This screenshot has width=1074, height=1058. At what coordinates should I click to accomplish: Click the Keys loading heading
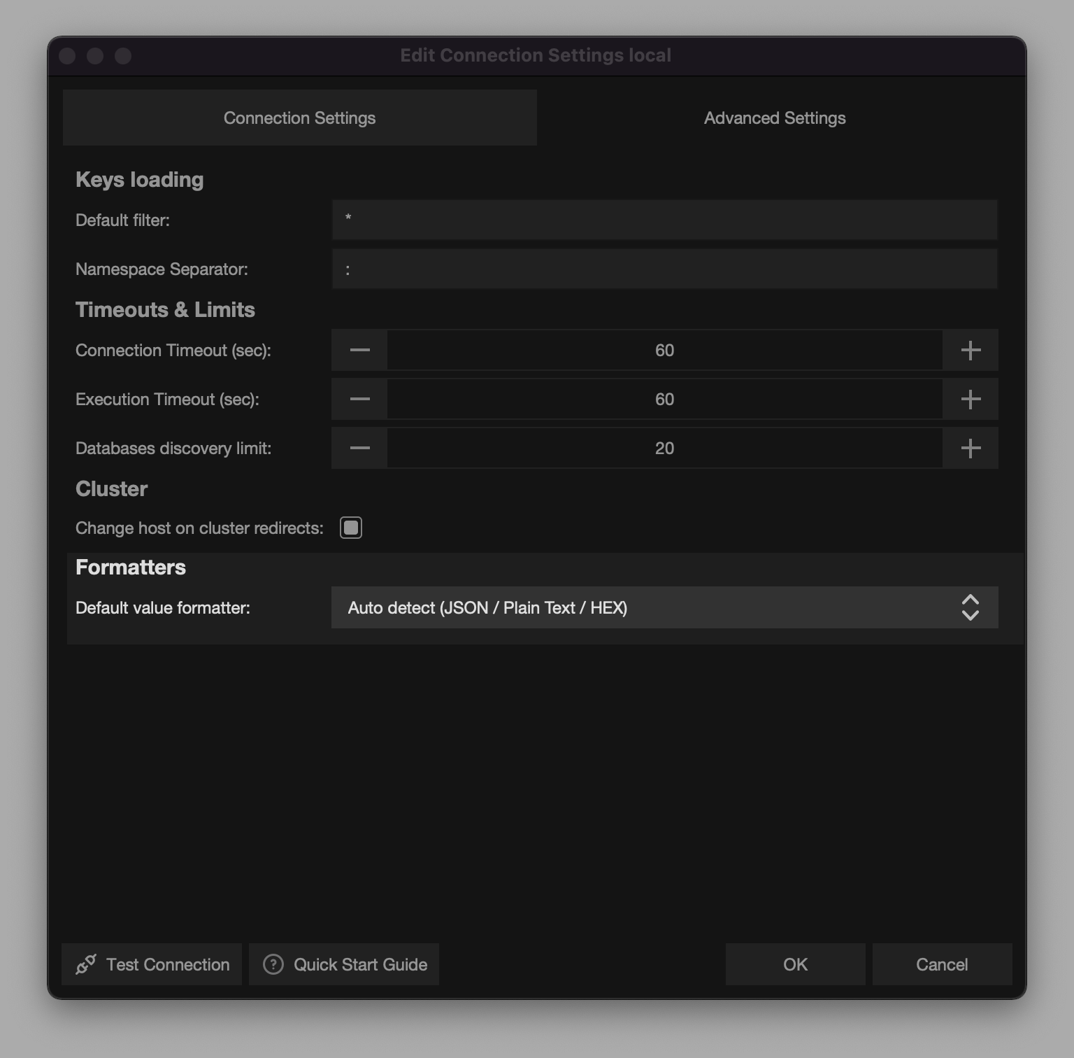pyautogui.click(x=139, y=180)
